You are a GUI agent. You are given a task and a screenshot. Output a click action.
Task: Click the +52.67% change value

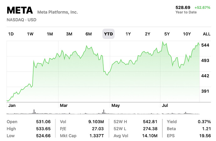pos(203,7)
